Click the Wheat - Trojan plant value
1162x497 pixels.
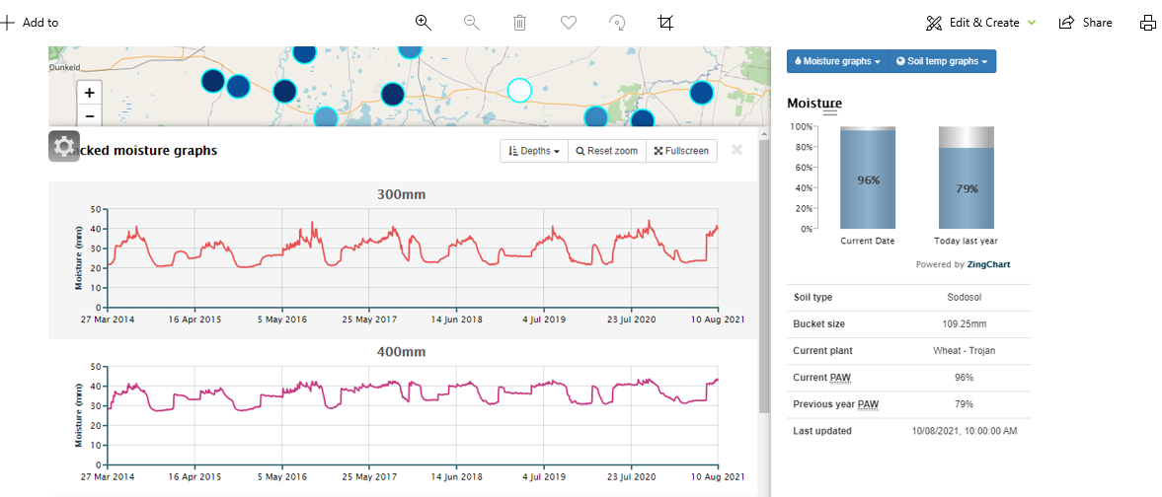click(x=965, y=351)
